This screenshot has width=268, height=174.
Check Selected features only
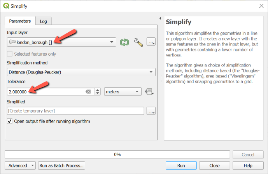[10, 54]
